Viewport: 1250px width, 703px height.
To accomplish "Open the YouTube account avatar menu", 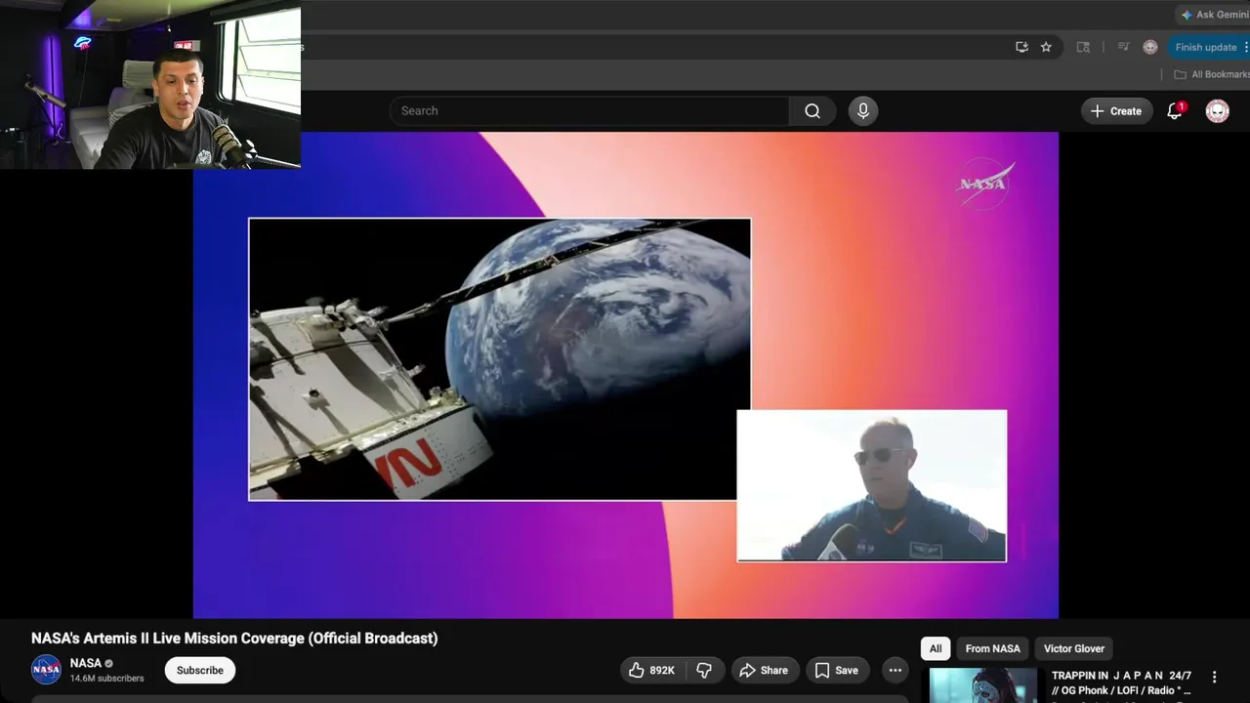I will (x=1217, y=111).
